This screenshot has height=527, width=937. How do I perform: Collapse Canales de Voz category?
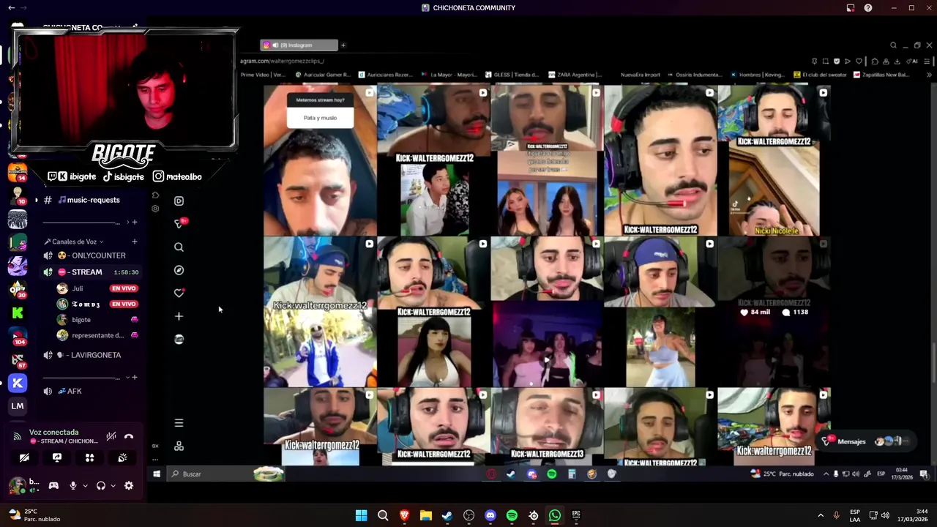pyautogui.click(x=74, y=242)
